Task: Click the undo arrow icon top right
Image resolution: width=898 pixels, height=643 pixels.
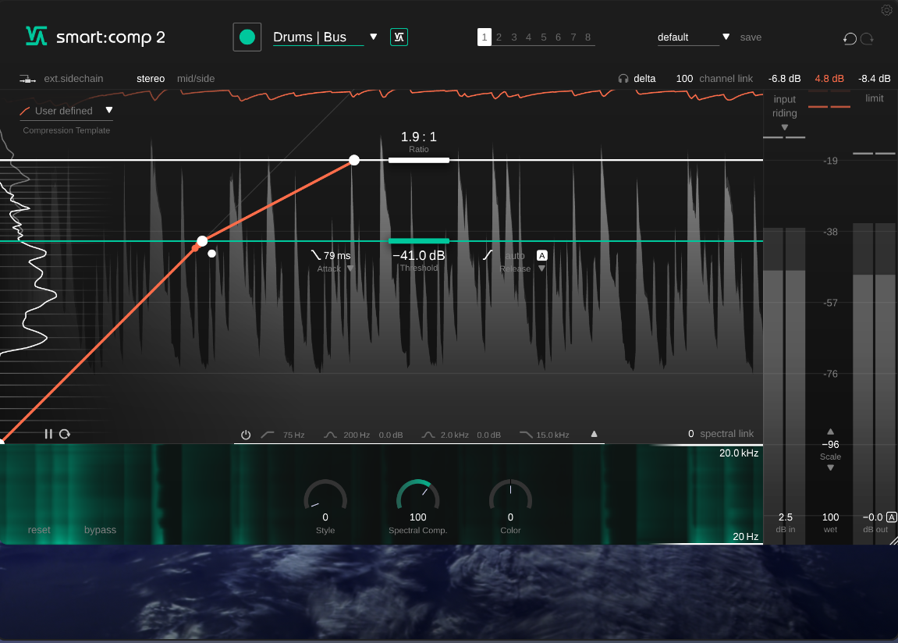Action: click(x=849, y=37)
